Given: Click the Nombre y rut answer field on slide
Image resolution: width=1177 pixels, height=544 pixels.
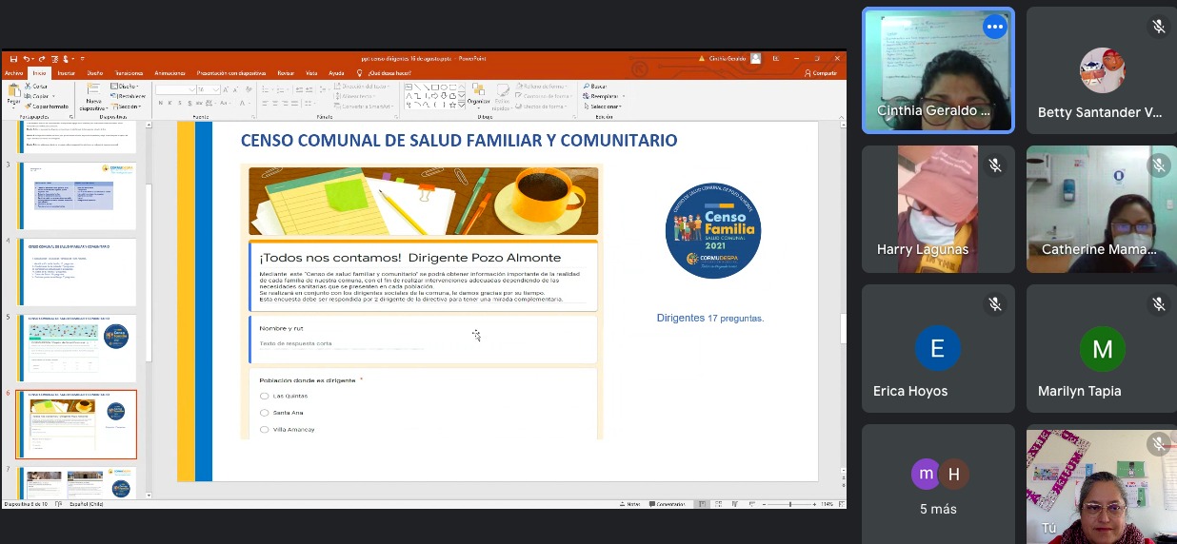Looking at the screenshot, I should tap(423, 343).
